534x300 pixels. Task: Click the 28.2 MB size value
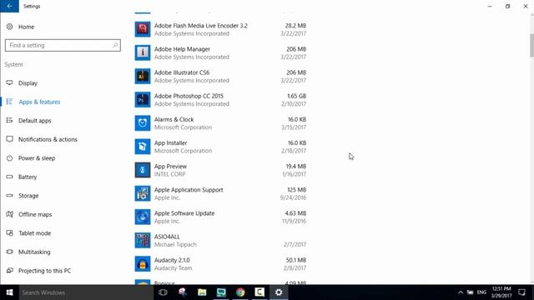[x=295, y=26]
